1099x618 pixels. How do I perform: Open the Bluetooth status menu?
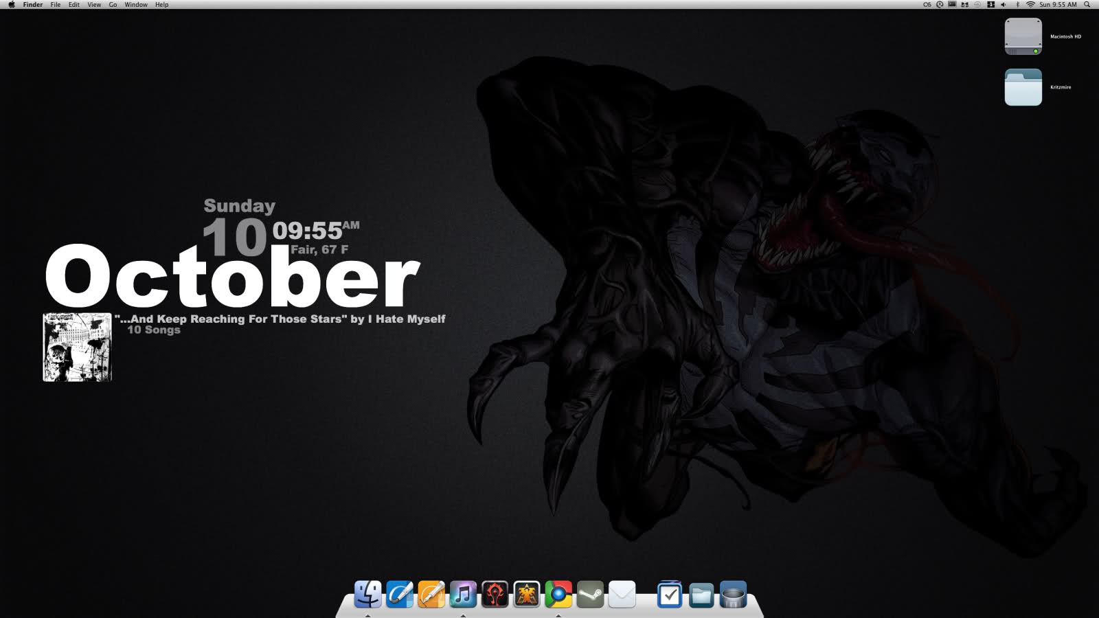tap(1017, 5)
